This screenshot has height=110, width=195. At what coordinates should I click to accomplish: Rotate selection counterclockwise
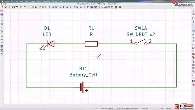71,7
